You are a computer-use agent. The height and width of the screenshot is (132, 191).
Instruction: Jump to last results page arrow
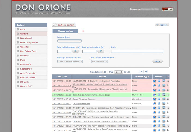(146, 71)
